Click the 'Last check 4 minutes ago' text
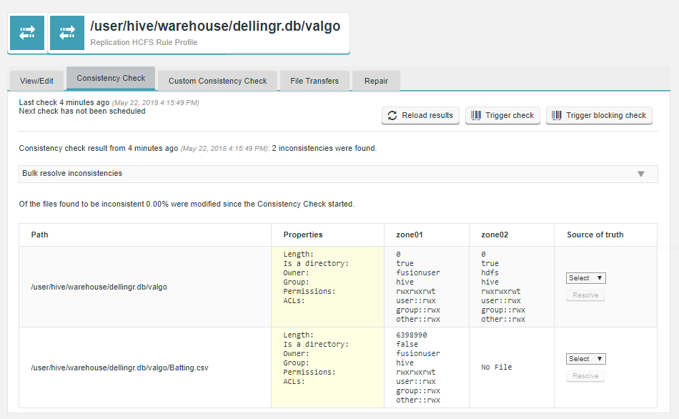The height and width of the screenshot is (419, 679). click(x=64, y=103)
